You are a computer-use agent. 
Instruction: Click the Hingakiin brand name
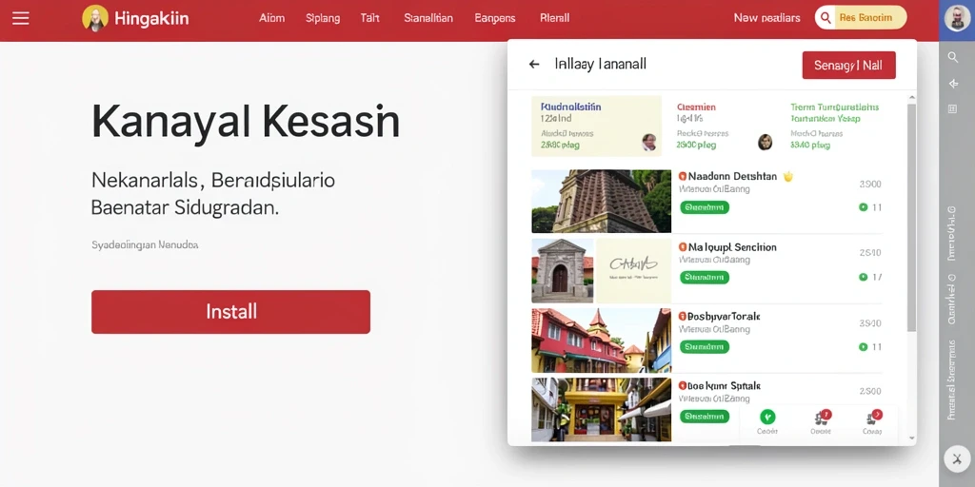[153, 19]
